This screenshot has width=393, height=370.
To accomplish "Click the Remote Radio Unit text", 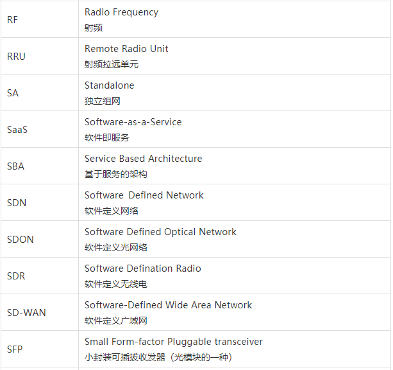I will tap(126, 49).
